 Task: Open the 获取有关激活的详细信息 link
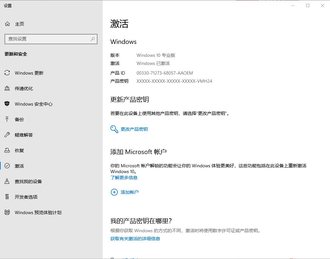tap(135, 239)
